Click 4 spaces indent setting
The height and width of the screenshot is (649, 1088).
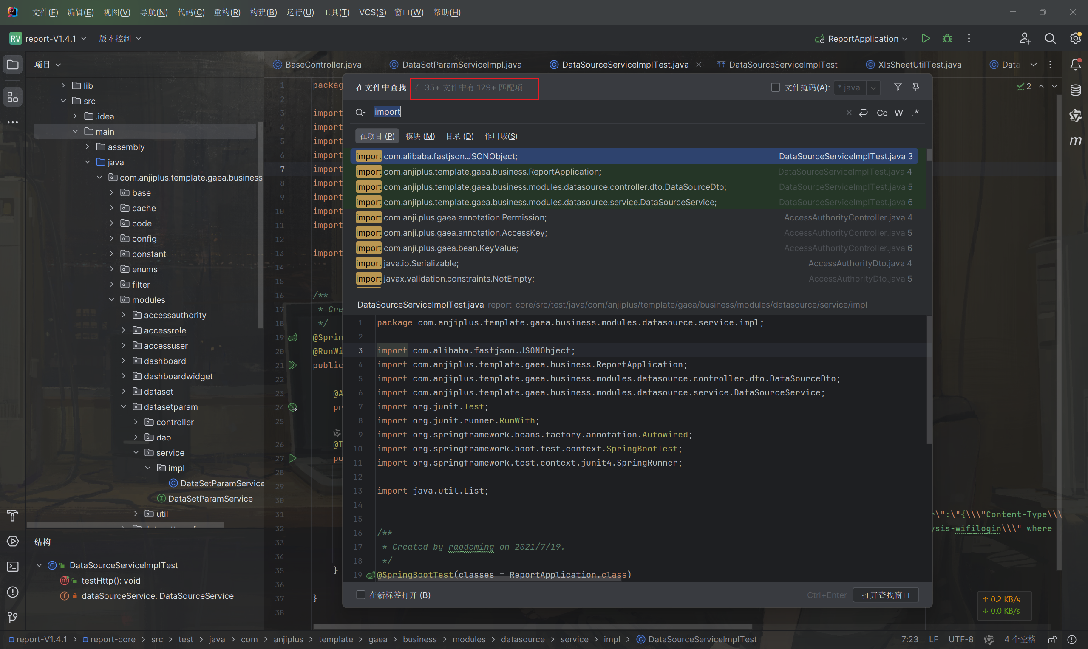click(1020, 639)
